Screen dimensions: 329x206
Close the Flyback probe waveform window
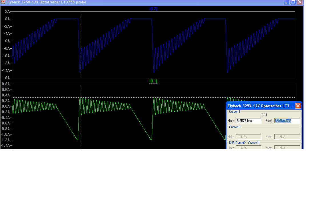[x=299, y=2]
